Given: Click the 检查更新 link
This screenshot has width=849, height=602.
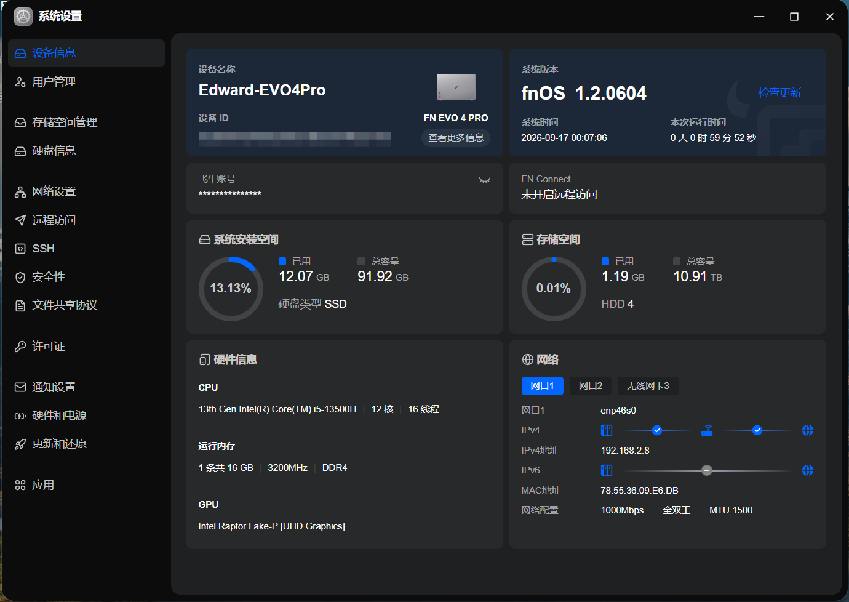Looking at the screenshot, I should tap(779, 92).
